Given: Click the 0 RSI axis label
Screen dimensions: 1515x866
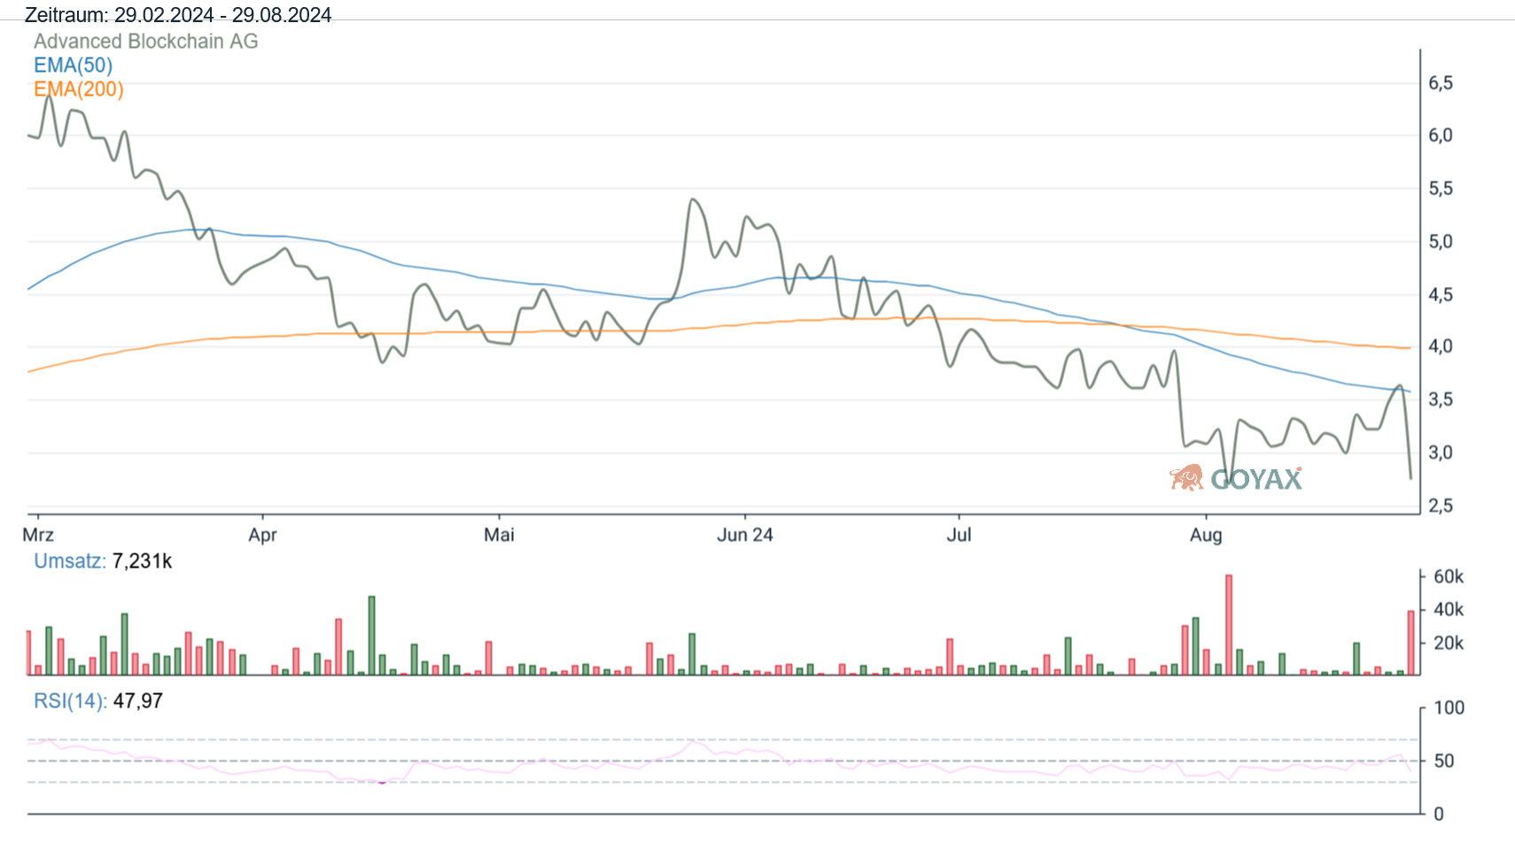Looking at the screenshot, I should 1439,814.
